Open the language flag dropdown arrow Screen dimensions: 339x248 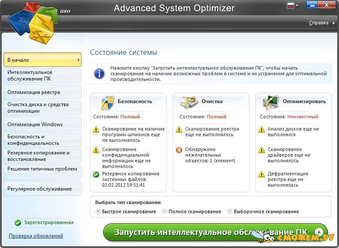pyautogui.click(x=297, y=5)
